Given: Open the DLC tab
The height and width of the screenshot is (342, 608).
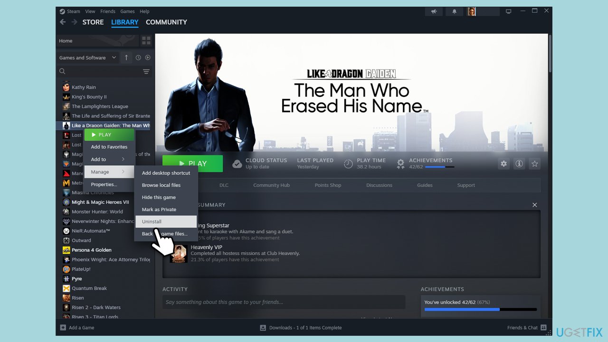Looking at the screenshot, I should (224, 185).
